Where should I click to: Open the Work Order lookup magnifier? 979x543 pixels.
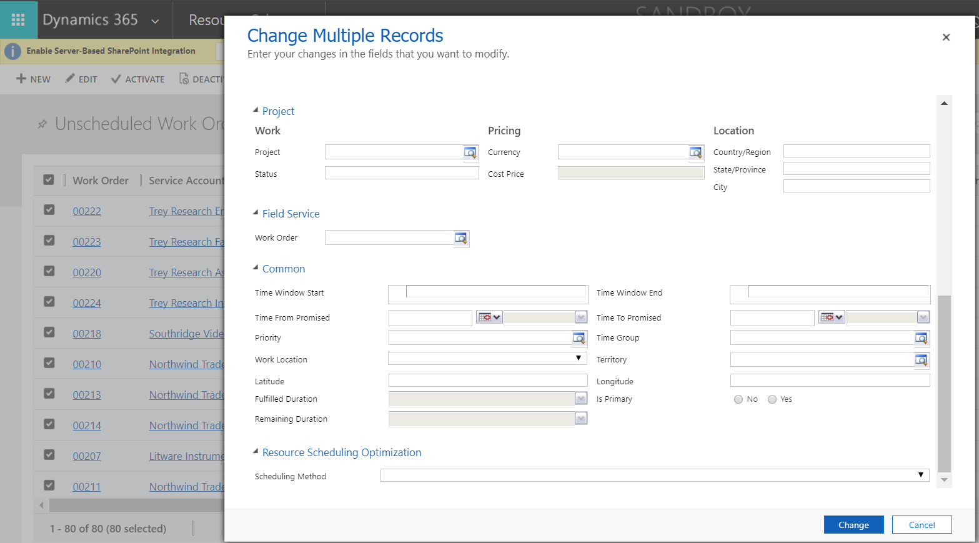click(x=460, y=237)
